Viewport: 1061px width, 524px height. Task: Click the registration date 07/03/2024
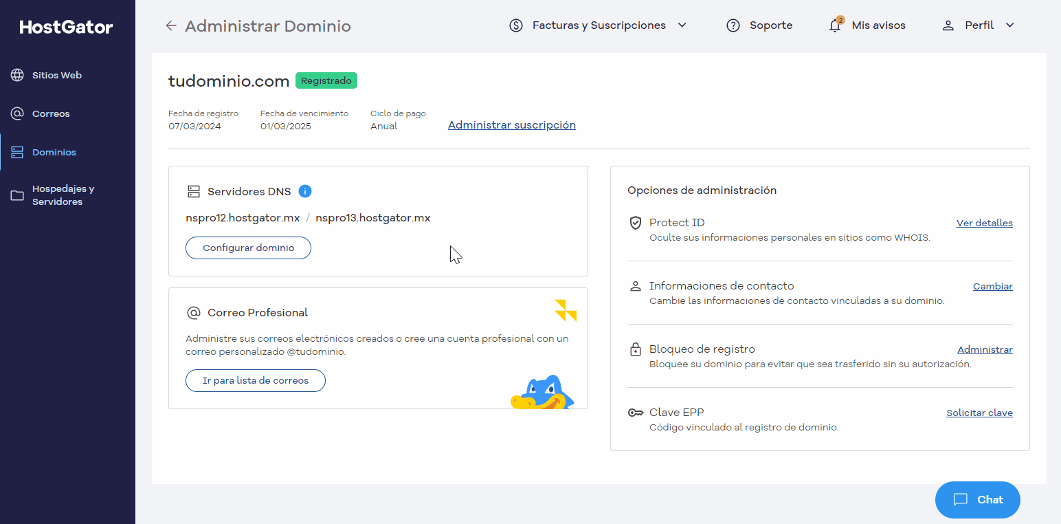pos(194,127)
